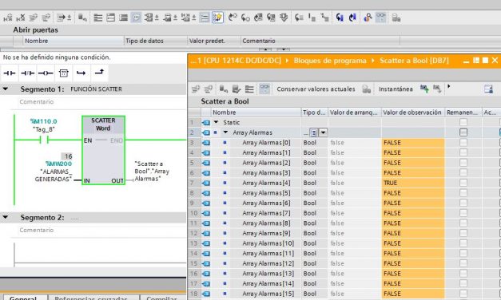Toggle absolute/symbolic operands icon
Viewport: 501px width, 300px height.
click(x=149, y=18)
